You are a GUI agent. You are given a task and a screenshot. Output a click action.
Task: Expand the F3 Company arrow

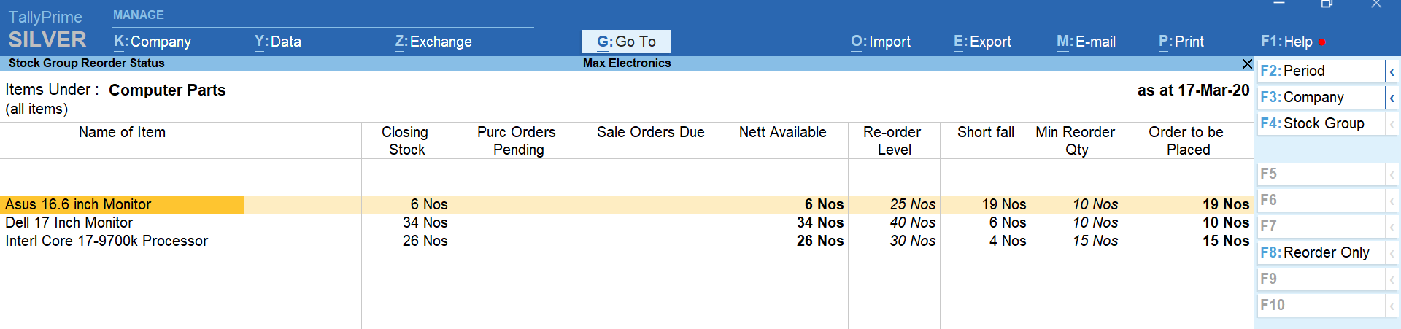(1392, 98)
